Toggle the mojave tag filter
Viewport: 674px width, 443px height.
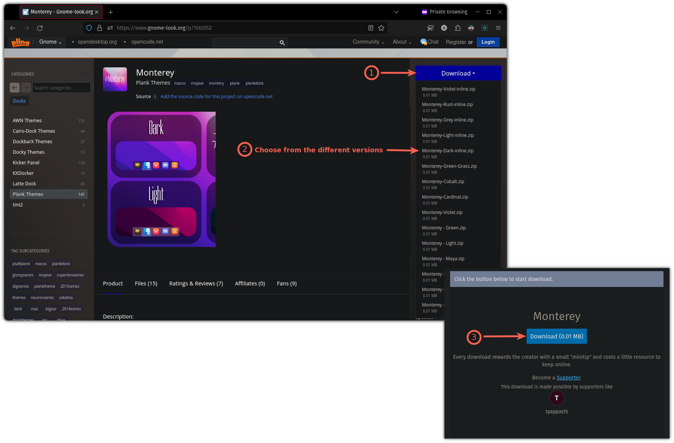pos(45,275)
